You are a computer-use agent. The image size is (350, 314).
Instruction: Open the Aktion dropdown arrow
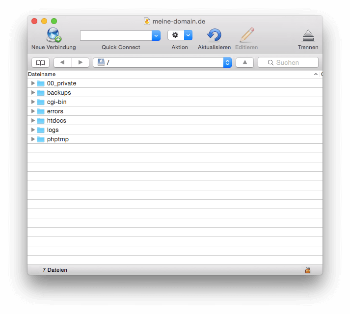coord(188,35)
